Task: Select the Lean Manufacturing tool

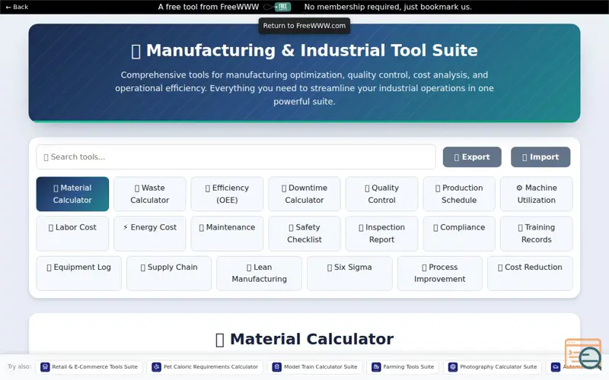Action: pos(259,273)
